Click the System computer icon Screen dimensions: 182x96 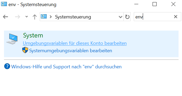point(12,39)
